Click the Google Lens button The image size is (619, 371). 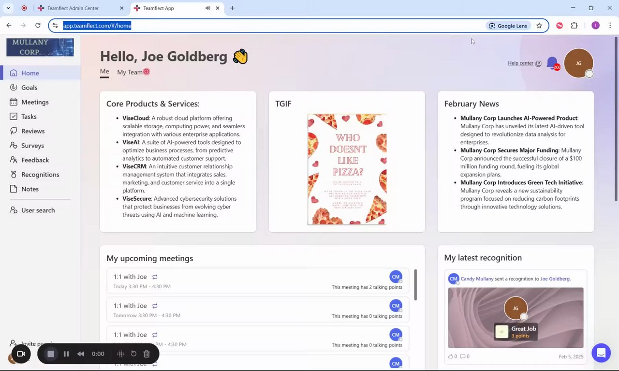click(508, 26)
